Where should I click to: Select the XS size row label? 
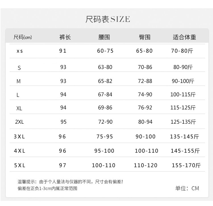[x=19, y=51]
